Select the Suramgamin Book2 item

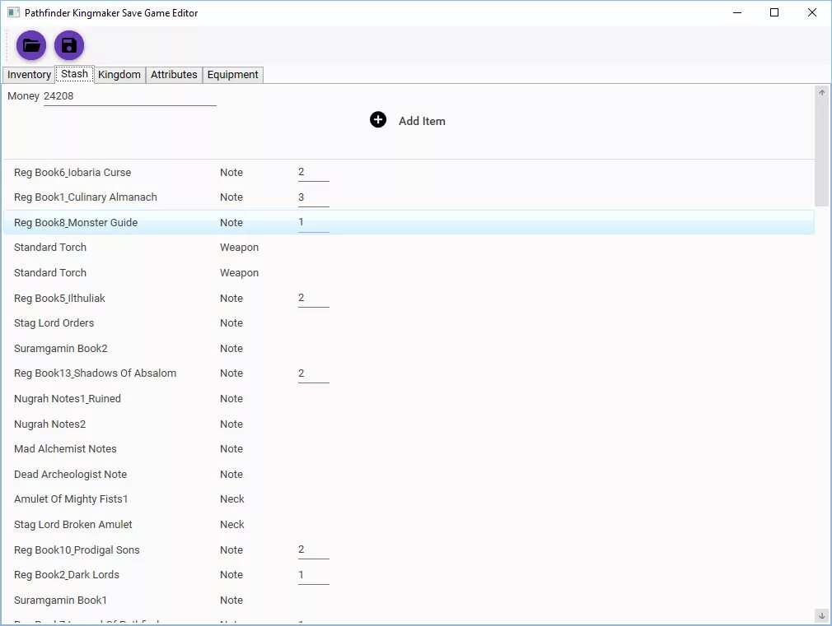click(x=409, y=349)
